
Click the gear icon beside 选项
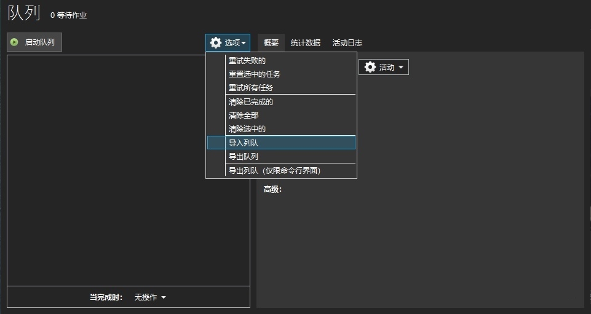216,42
